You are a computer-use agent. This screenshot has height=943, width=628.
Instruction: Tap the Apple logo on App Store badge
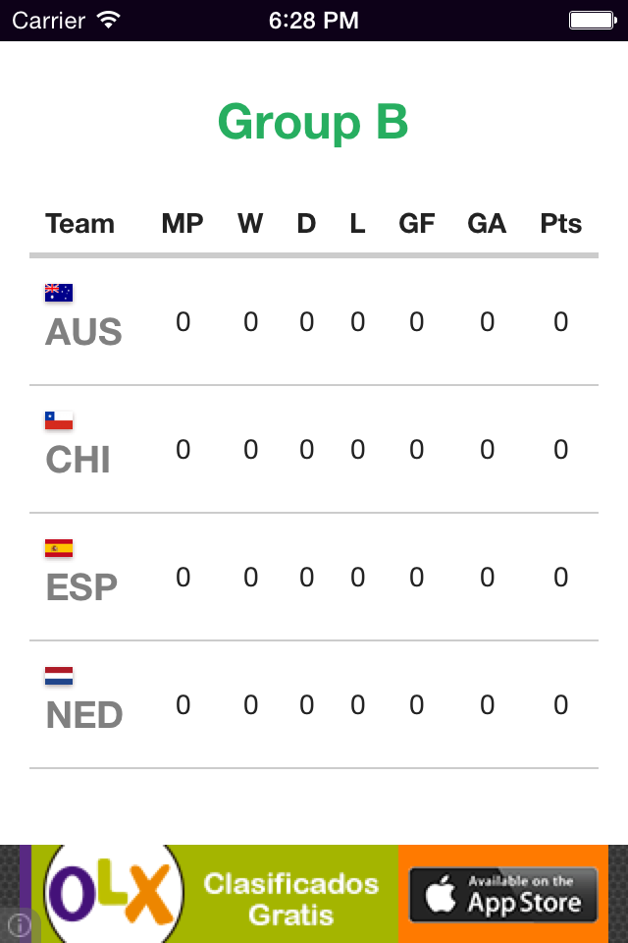click(x=442, y=894)
